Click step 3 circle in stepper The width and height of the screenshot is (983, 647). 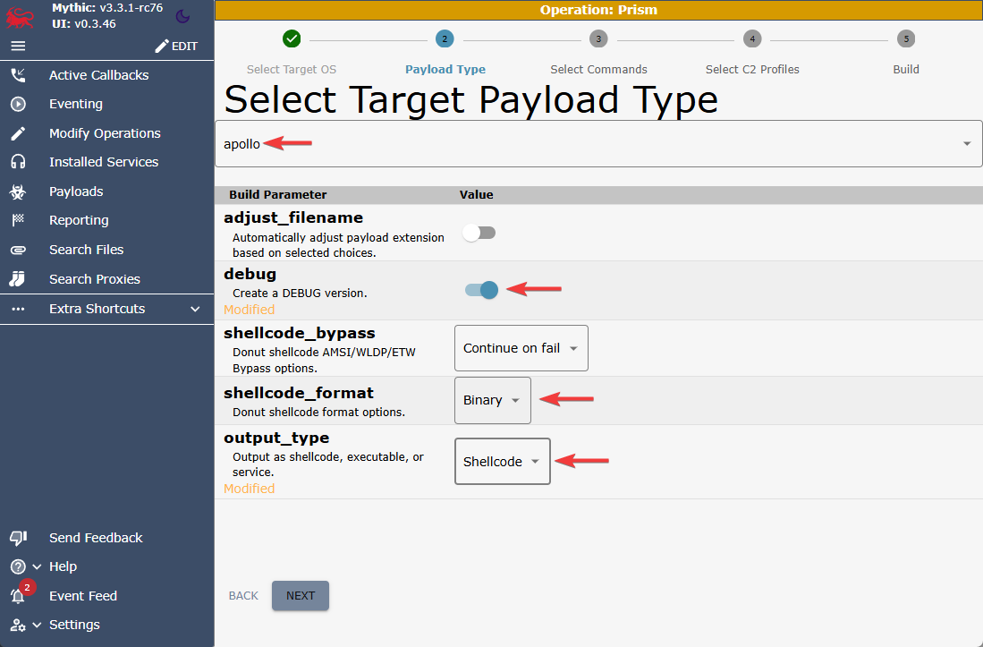tap(598, 38)
